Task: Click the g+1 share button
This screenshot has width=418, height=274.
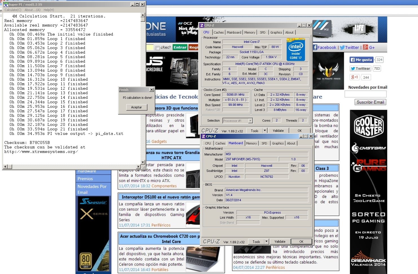Action: click(x=354, y=77)
